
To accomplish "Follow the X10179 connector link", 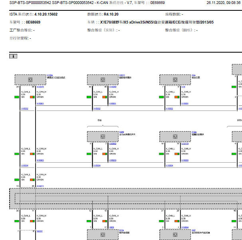I will point(185,144).
